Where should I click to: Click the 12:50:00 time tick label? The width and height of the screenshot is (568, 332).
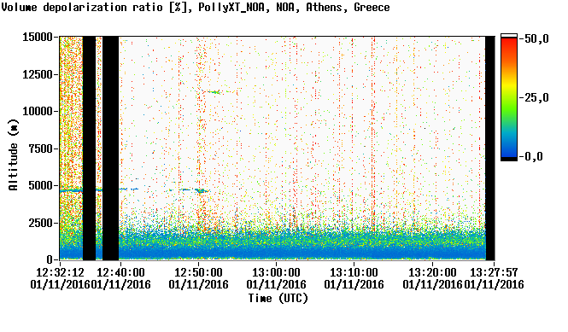click(x=198, y=272)
